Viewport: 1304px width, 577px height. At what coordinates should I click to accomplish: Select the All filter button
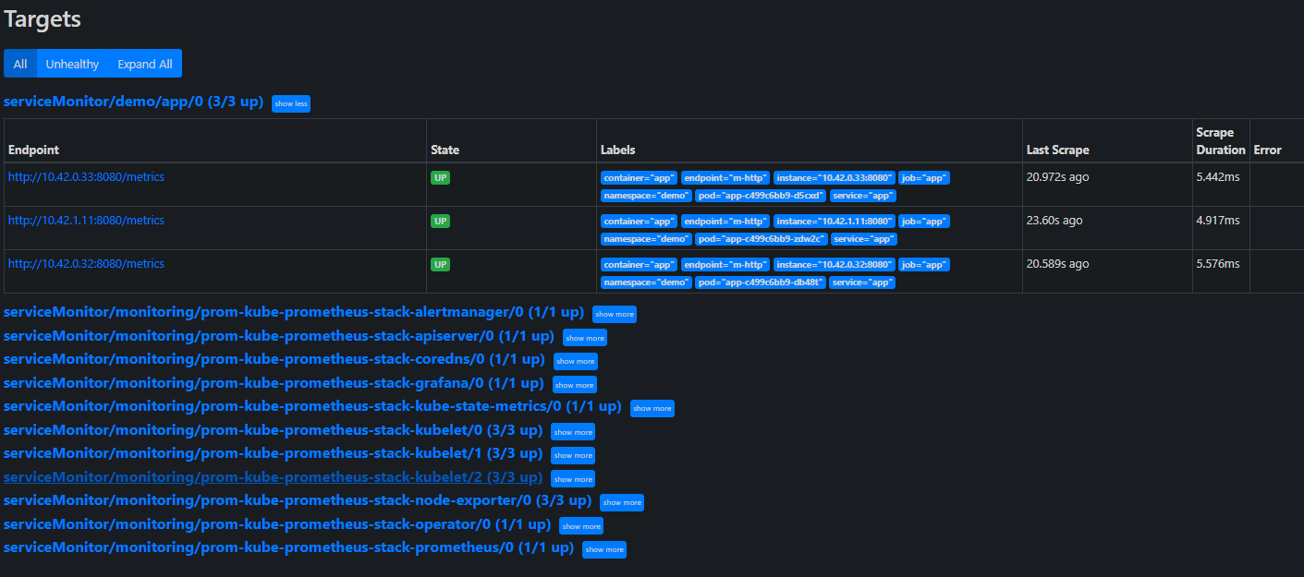(x=20, y=64)
